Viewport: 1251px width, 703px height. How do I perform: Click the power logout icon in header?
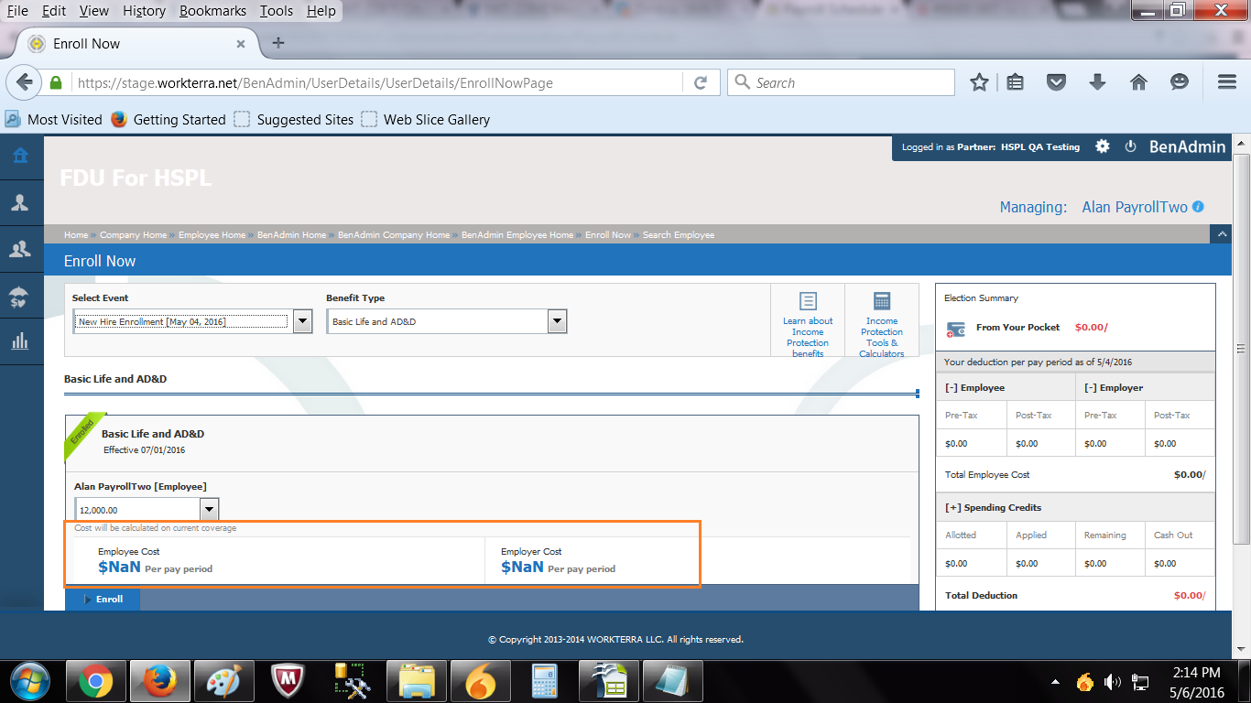click(1130, 146)
